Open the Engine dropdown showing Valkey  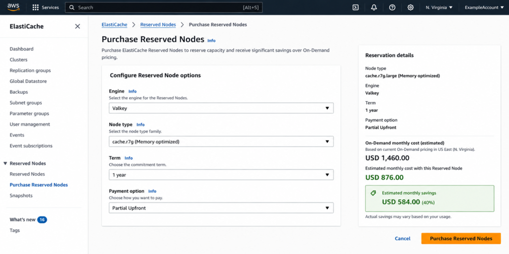click(x=221, y=108)
